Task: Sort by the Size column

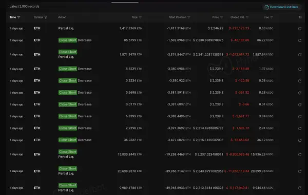Action: [137, 17]
